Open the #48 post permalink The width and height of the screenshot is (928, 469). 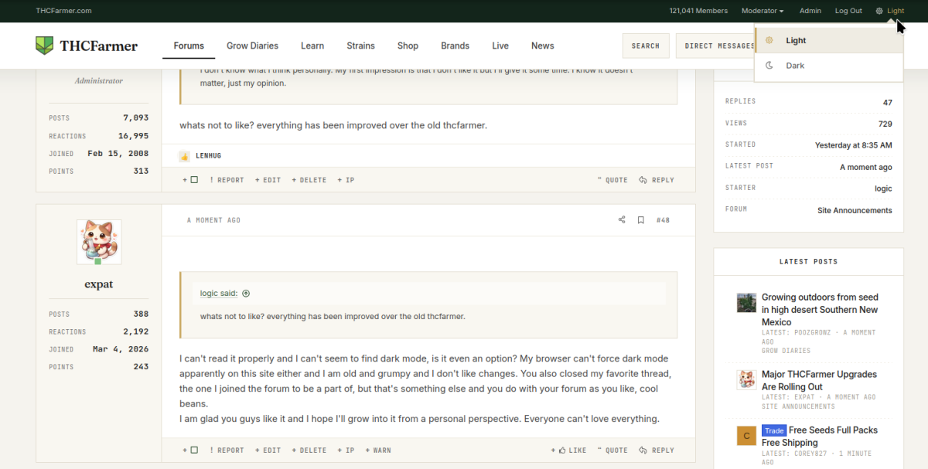pyautogui.click(x=663, y=220)
